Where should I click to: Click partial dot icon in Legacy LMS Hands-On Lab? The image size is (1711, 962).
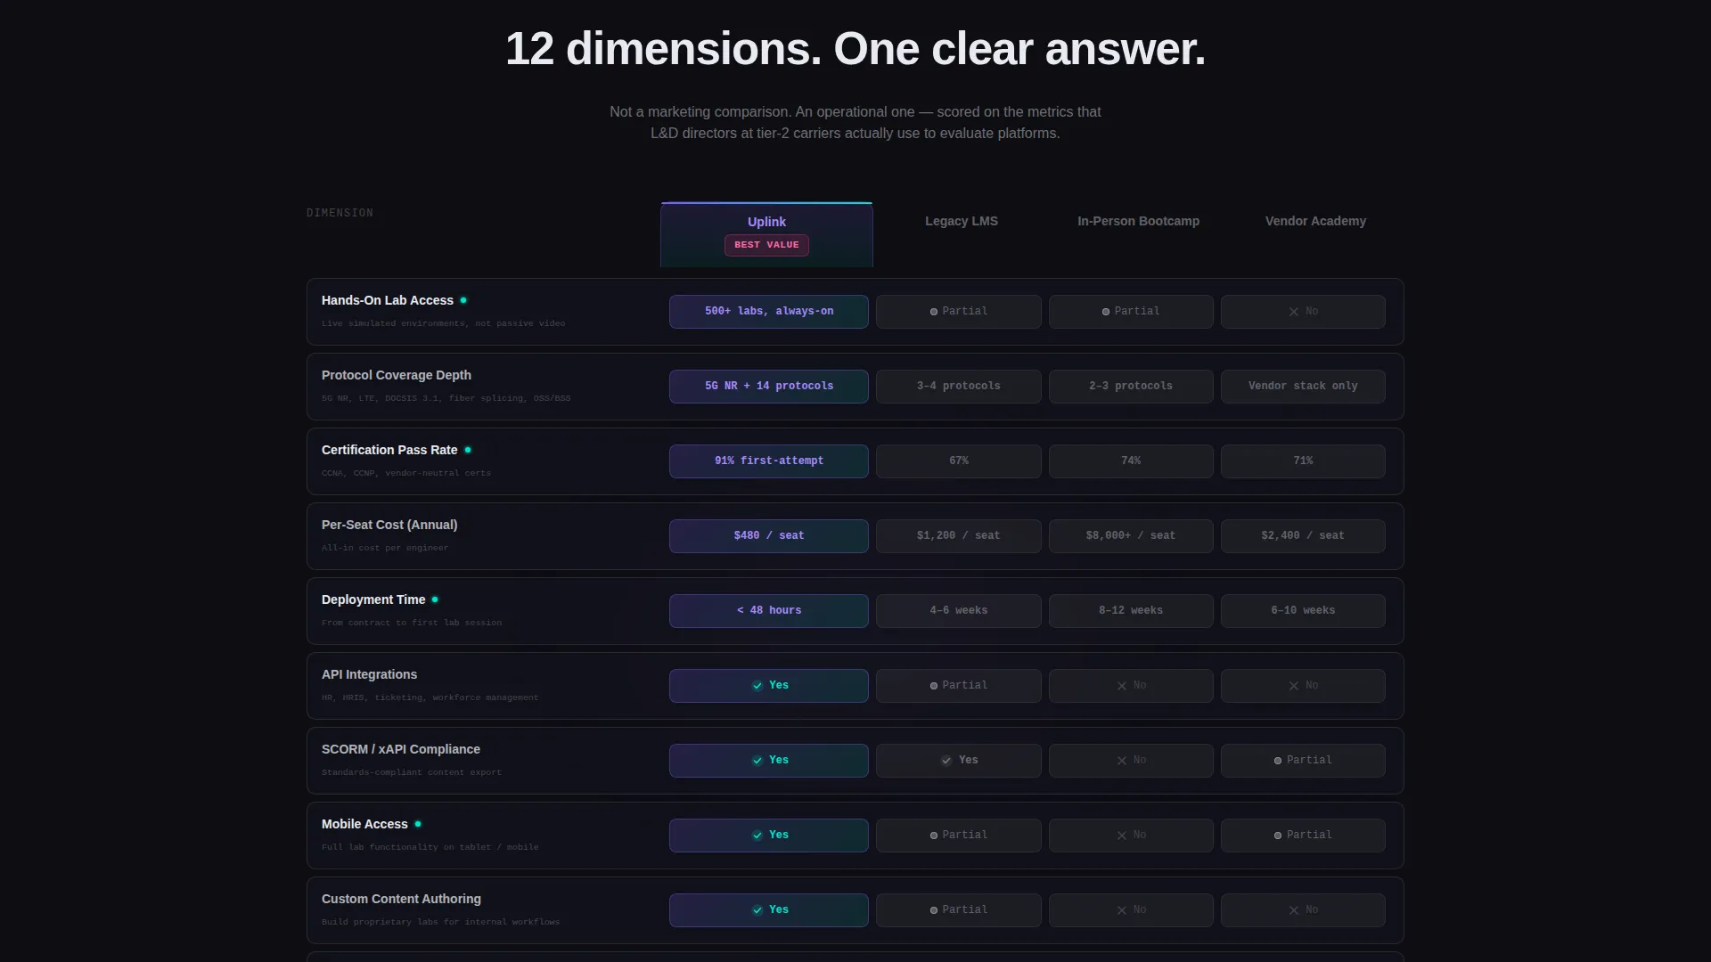934,312
